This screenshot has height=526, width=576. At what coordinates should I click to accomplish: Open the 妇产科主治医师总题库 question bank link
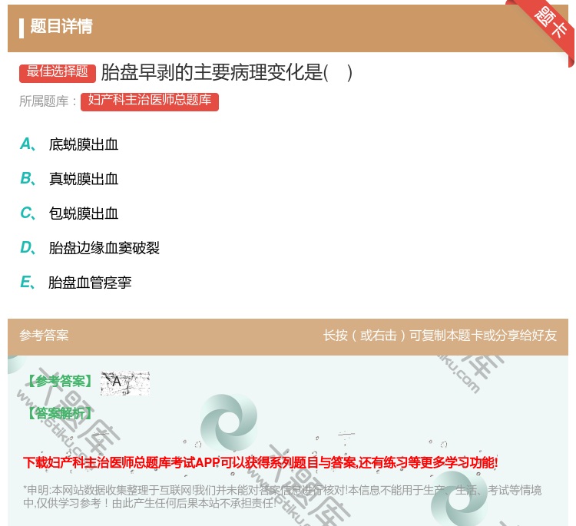click(x=150, y=101)
